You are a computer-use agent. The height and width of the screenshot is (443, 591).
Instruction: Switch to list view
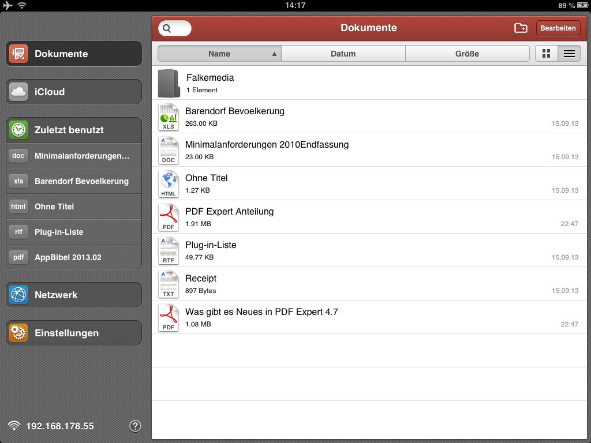pyautogui.click(x=569, y=54)
